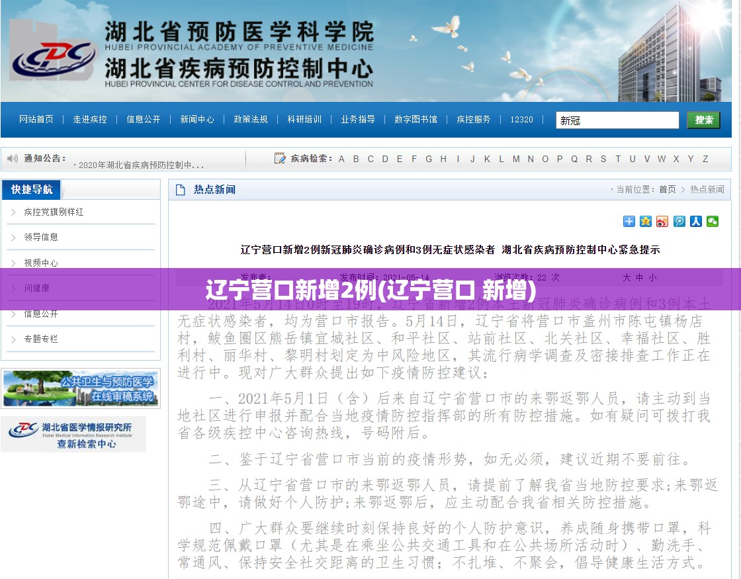Go to 新闻中心 menu item
Image resolution: width=741 pixels, height=579 pixels.
pos(197,120)
